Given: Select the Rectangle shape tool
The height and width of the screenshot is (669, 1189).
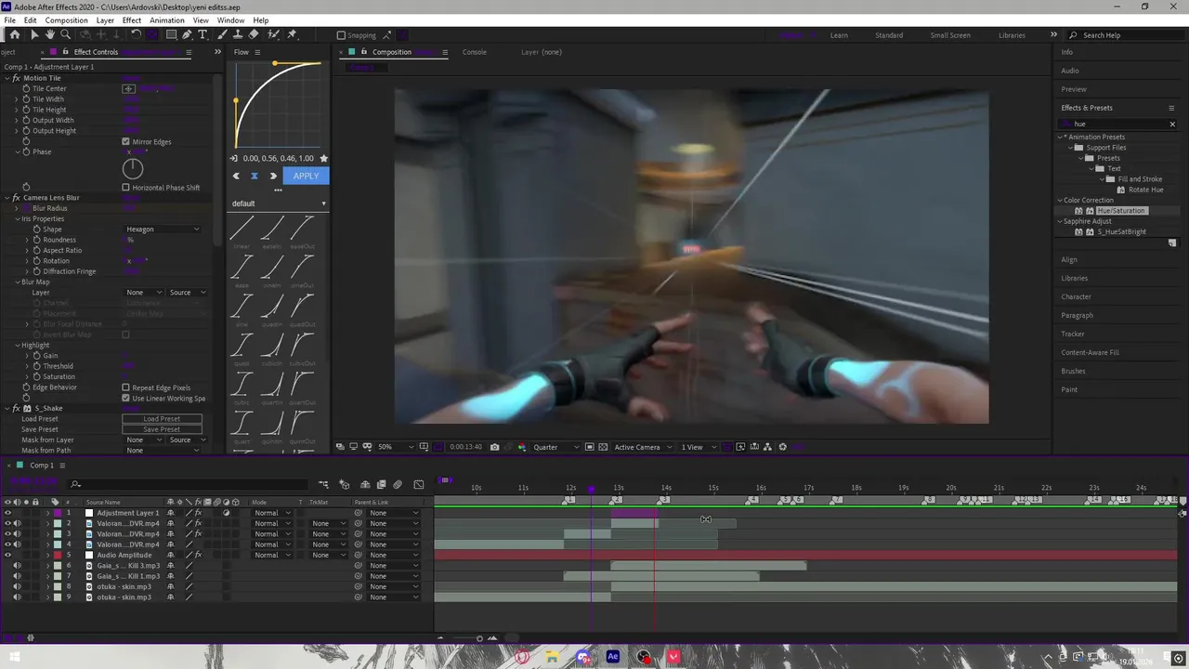Looking at the screenshot, I should [171, 34].
